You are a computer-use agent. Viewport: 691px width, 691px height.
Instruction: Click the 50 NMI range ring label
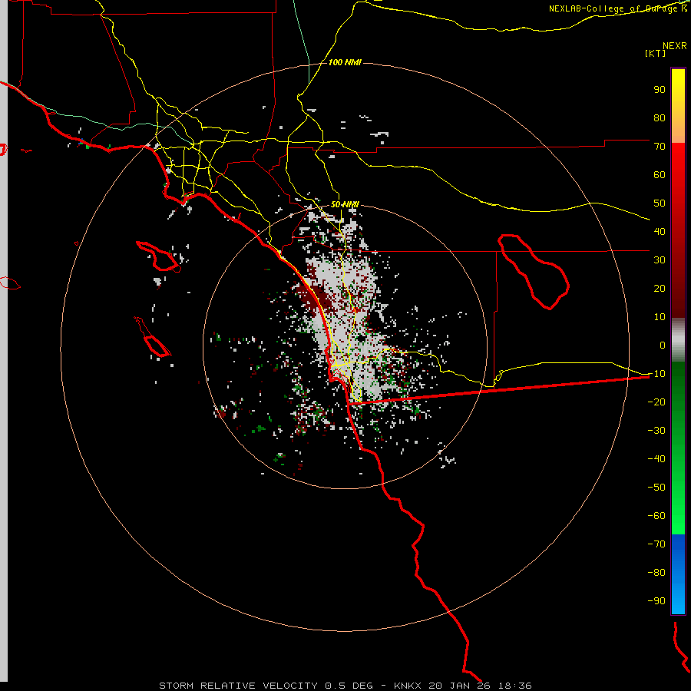pos(345,204)
